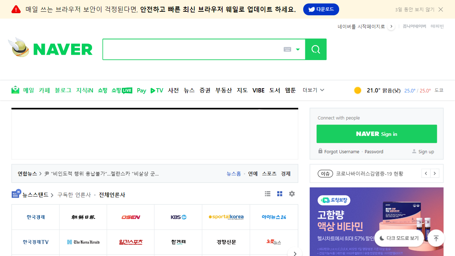Open Naver Pay menu

141,91
